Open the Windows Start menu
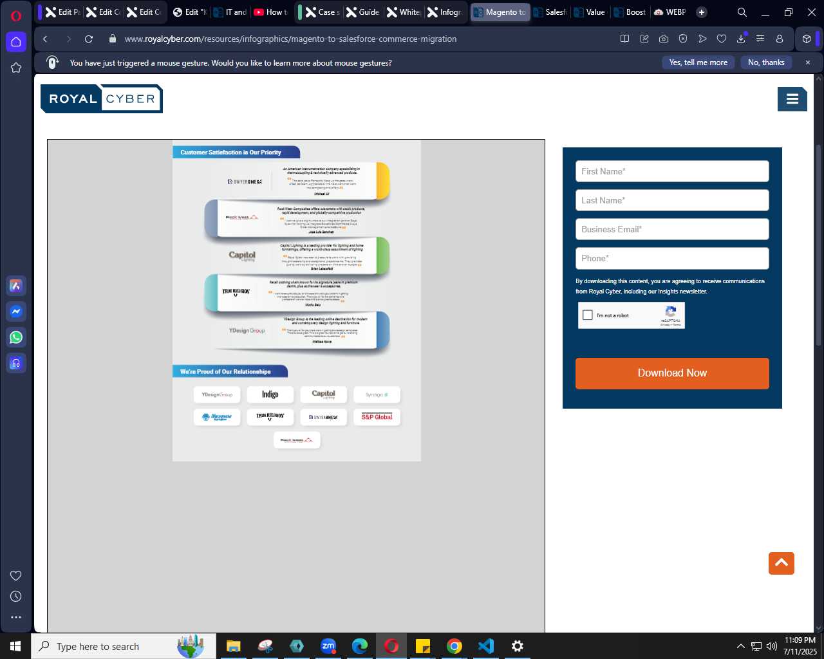 (15, 646)
